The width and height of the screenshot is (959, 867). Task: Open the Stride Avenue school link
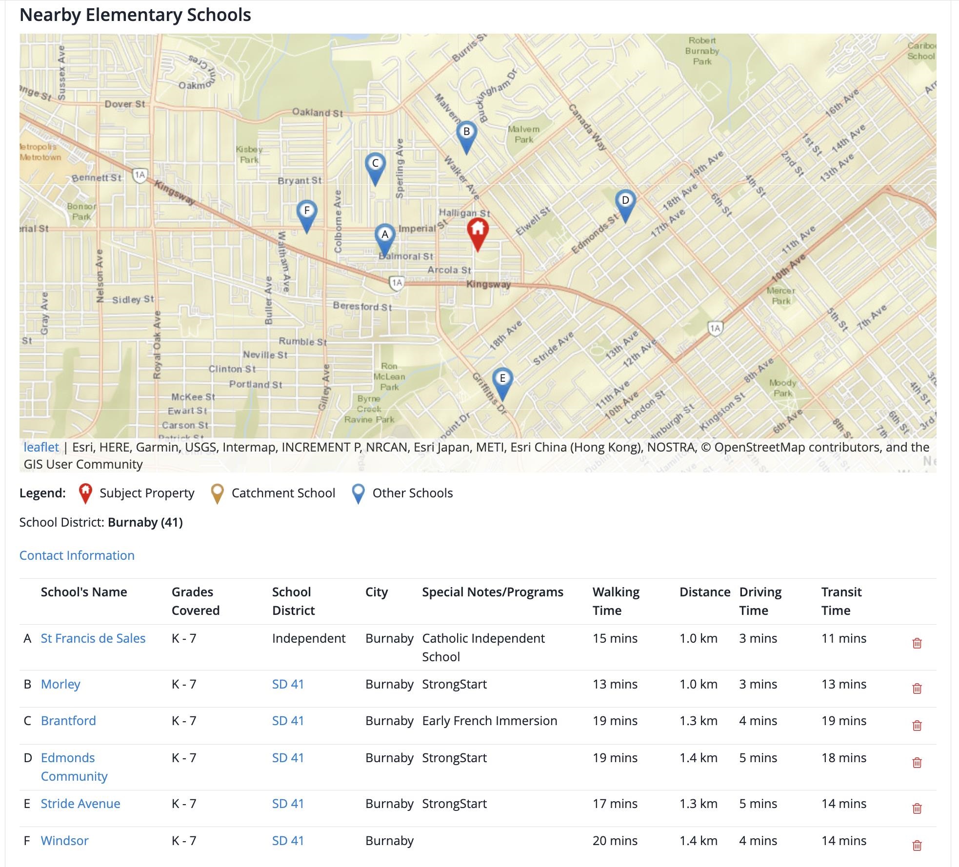tap(80, 803)
